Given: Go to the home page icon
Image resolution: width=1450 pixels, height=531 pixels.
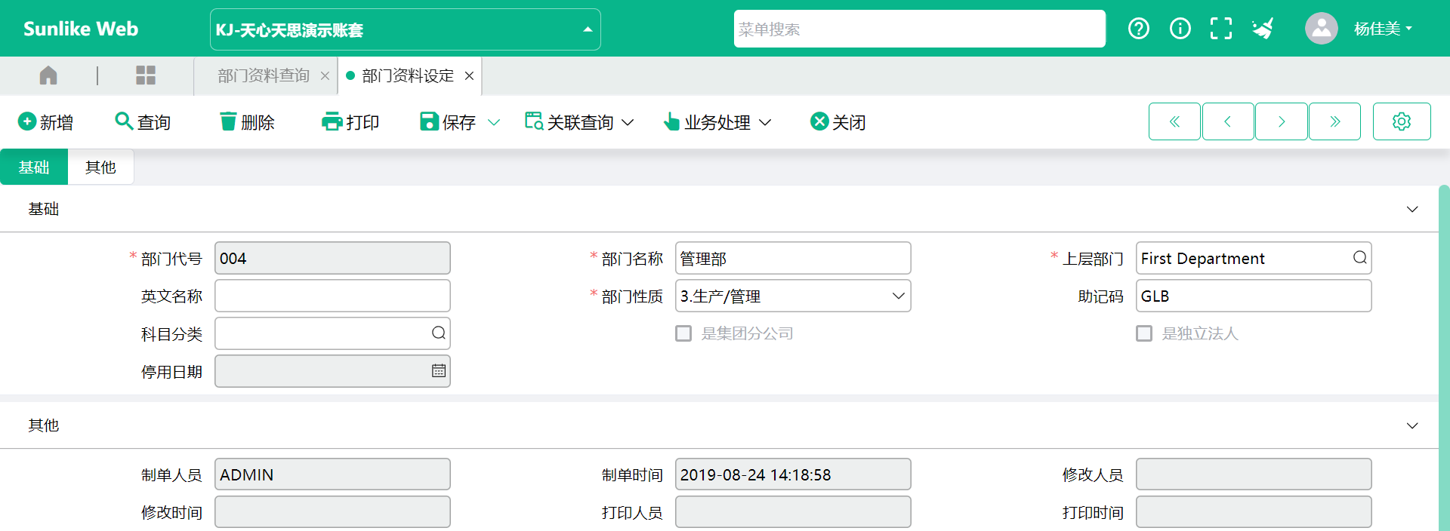Looking at the screenshot, I should (48, 75).
